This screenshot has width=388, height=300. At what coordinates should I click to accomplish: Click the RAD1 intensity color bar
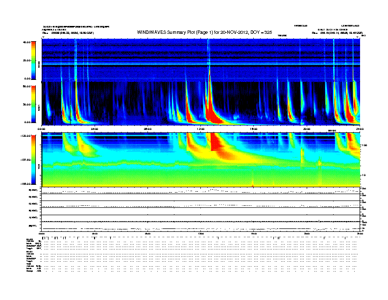[33, 104]
